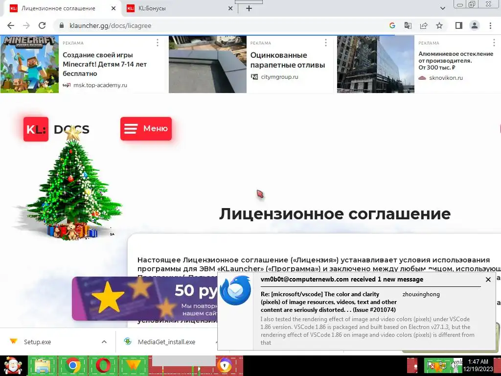Expand the tab search chevron
Screen dimensions: 501x376
click(x=442, y=8)
